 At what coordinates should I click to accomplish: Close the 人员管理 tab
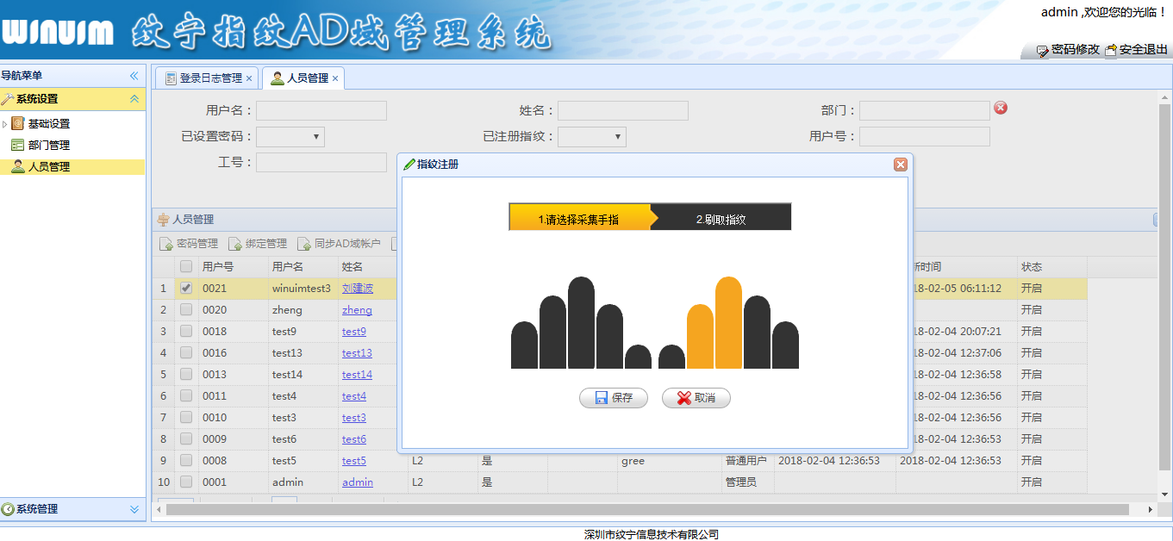(x=335, y=78)
